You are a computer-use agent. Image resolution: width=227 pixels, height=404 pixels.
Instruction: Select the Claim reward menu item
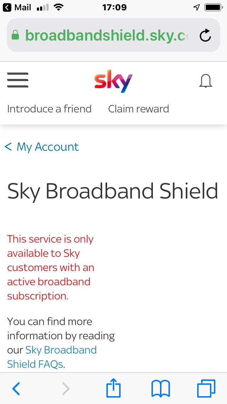(x=138, y=109)
